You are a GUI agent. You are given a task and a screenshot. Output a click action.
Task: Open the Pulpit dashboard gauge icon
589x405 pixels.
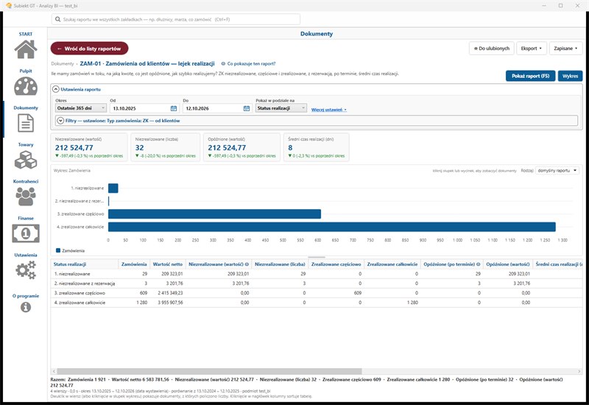pyautogui.click(x=26, y=86)
